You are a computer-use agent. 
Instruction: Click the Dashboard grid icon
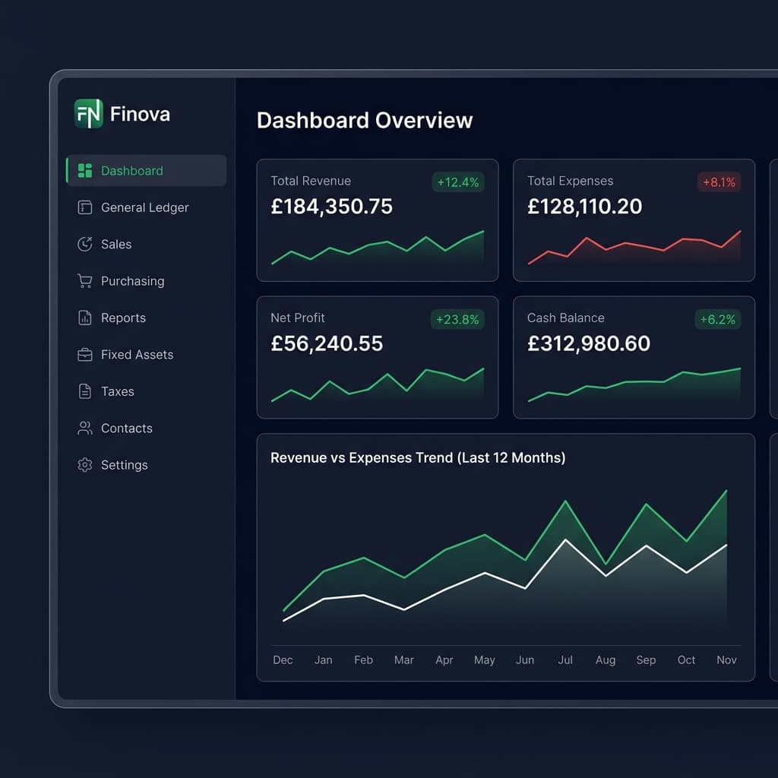pyautogui.click(x=85, y=171)
